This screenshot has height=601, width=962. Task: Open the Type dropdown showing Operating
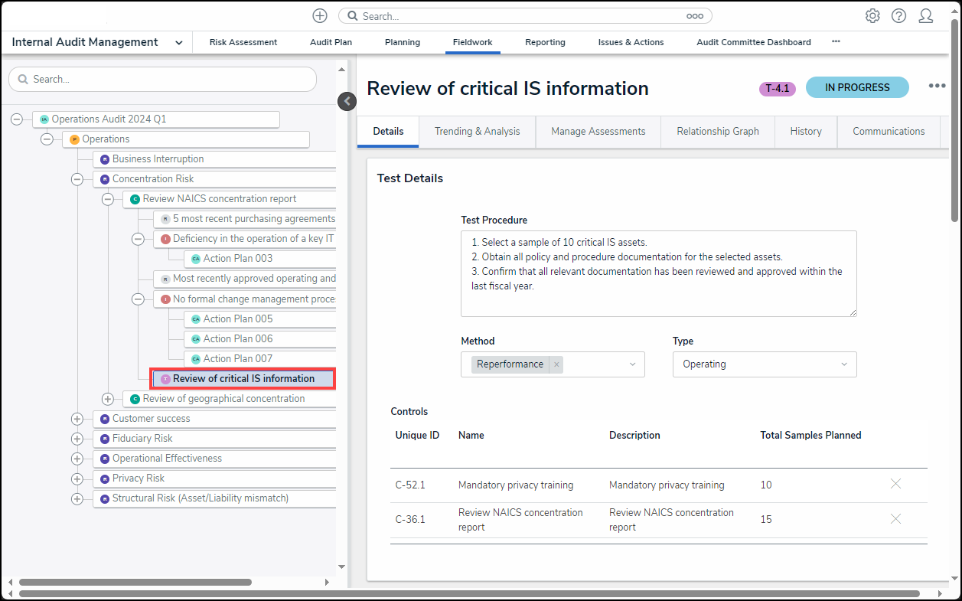tap(764, 364)
